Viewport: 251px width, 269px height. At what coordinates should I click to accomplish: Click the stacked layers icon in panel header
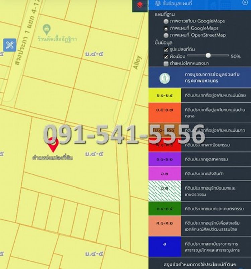pyautogui.click(x=158, y=3)
